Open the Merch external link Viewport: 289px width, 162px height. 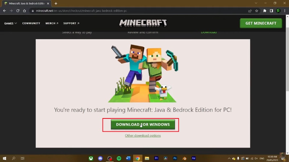tap(52, 23)
